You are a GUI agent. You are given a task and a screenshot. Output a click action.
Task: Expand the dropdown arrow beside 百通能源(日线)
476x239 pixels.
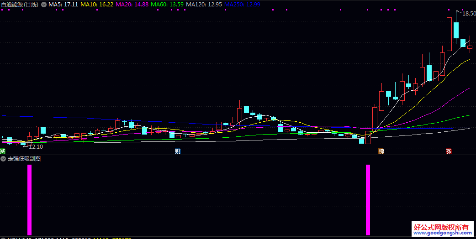pos(43,4)
